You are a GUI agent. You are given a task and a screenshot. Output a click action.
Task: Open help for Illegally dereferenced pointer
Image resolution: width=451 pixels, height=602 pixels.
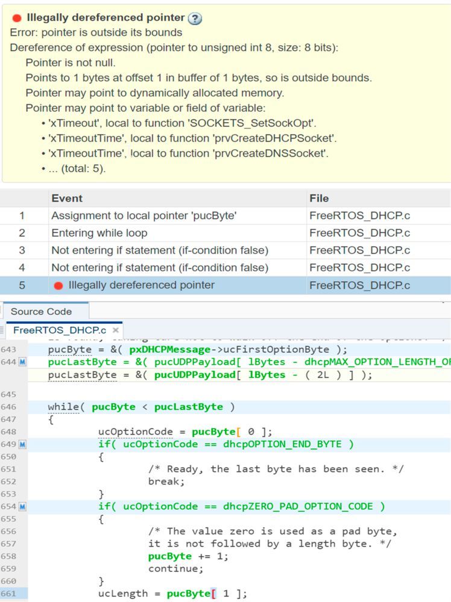tap(195, 18)
